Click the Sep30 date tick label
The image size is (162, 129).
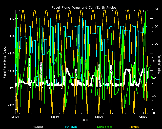pyautogui.click(x=144, y=117)
